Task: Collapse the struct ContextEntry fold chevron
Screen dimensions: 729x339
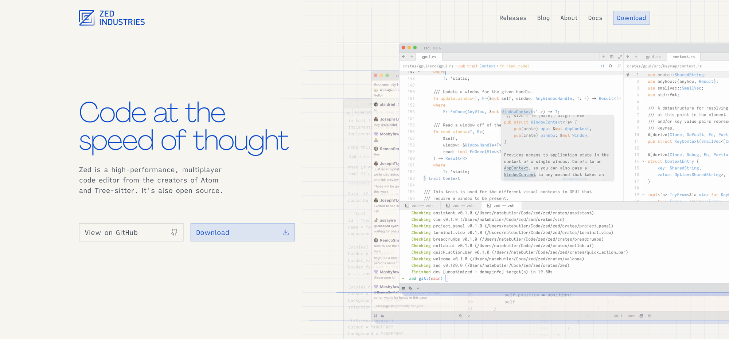Action: pos(643,161)
